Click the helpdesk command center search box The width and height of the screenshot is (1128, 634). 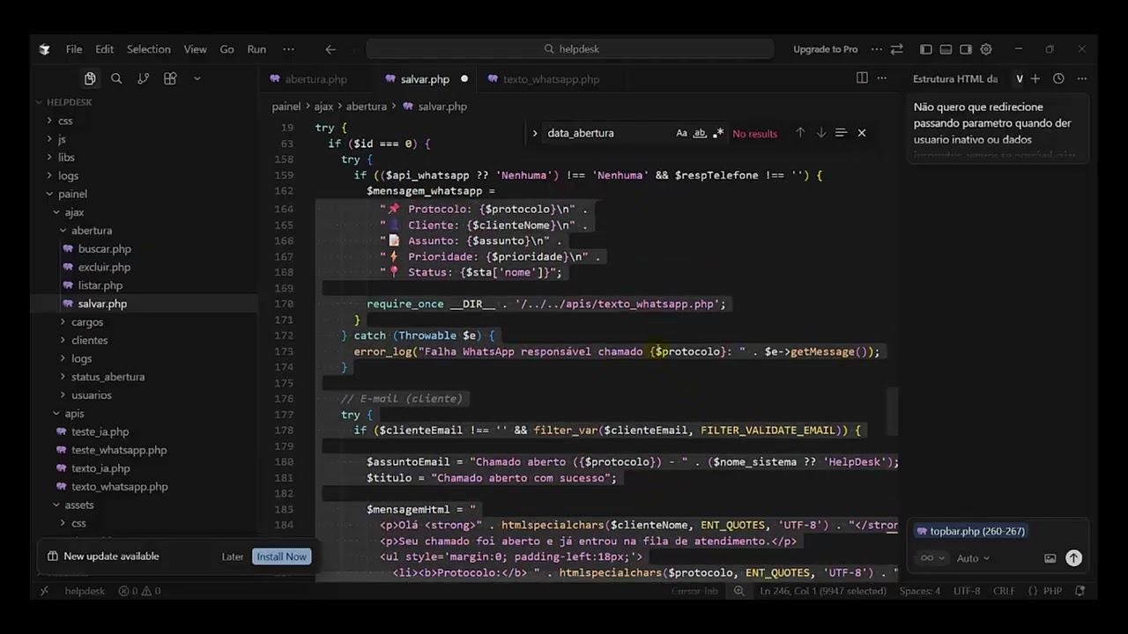[x=570, y=49]
